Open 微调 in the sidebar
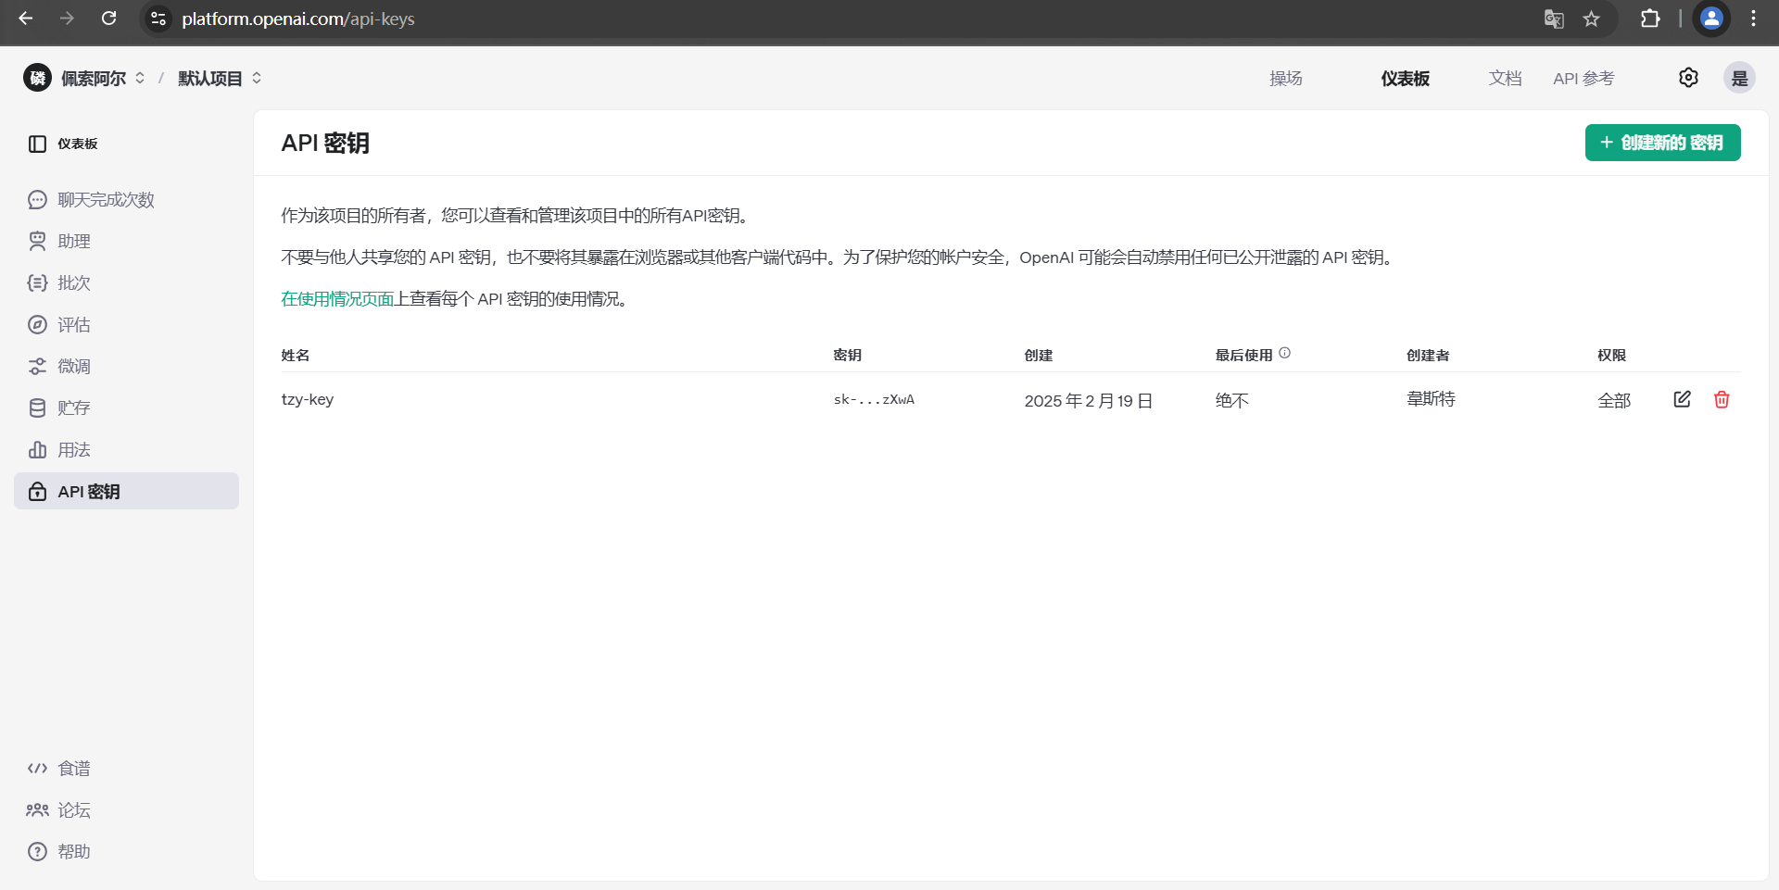 (127, 367)
